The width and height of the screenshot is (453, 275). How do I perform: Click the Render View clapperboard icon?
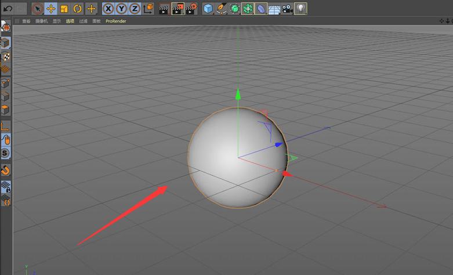pos(164,9)
